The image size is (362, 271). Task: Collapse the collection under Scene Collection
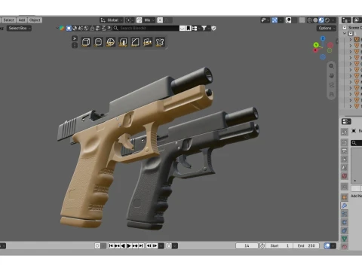[x=345, y=33]
